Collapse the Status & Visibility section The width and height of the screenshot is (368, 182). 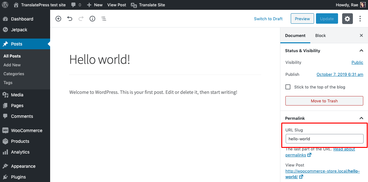pyautogui.click(x=361, y=51)
